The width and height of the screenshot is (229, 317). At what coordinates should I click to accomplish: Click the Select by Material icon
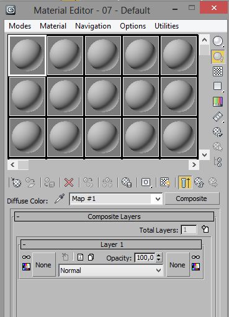[218, 147]
